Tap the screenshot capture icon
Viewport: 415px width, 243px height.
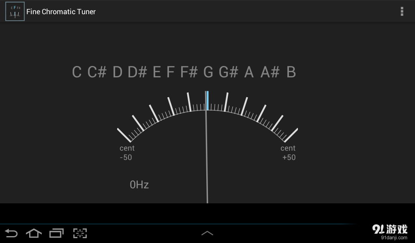(x=80, y=233)
